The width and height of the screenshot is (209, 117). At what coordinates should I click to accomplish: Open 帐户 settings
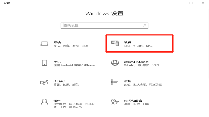tap(57, 101)
